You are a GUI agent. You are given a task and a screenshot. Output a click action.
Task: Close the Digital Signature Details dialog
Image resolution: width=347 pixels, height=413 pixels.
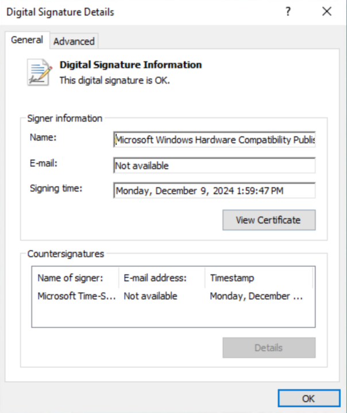pos(327,12)
